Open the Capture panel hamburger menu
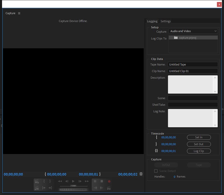Viewport: 224px width, 195px height. (x=19, y=13)
